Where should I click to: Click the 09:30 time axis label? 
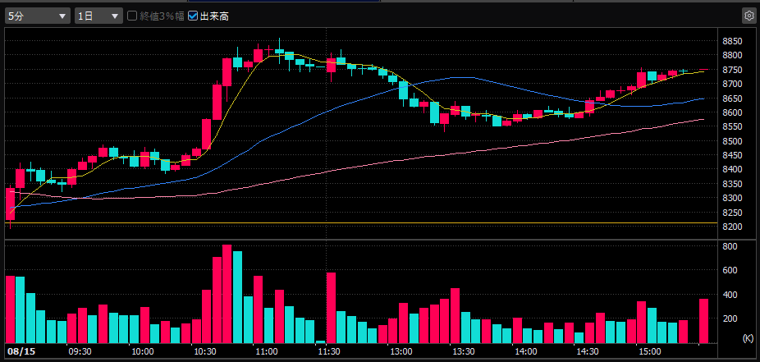tap(81, 351)
